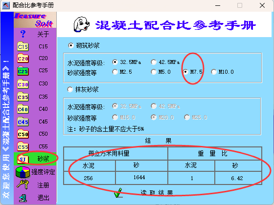Click the 注册 label
274x205 pixels.
(43, 185)
